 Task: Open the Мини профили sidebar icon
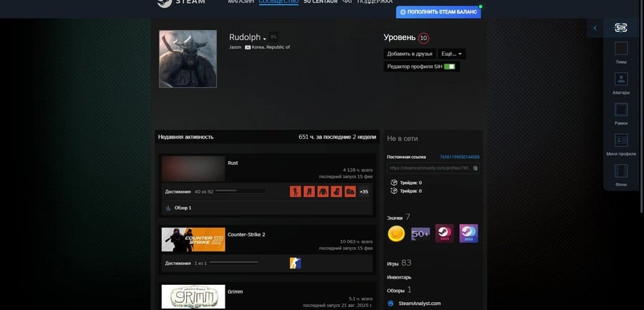(621, 141)
